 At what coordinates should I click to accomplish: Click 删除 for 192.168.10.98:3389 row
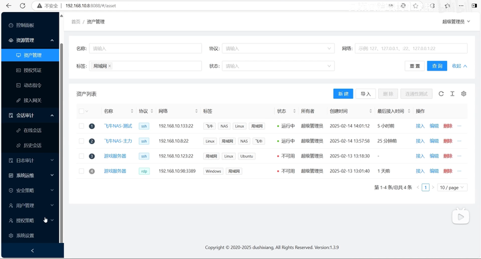click(448, 171)
